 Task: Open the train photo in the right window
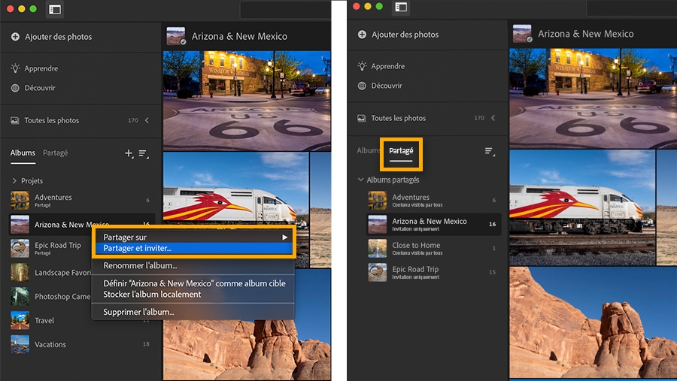click(582, 207)
